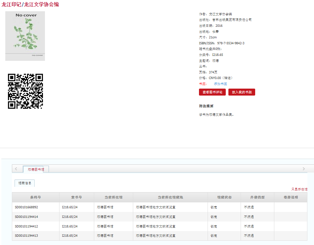
Task: Select barcode SD00101194412
Action: point(26,226)
